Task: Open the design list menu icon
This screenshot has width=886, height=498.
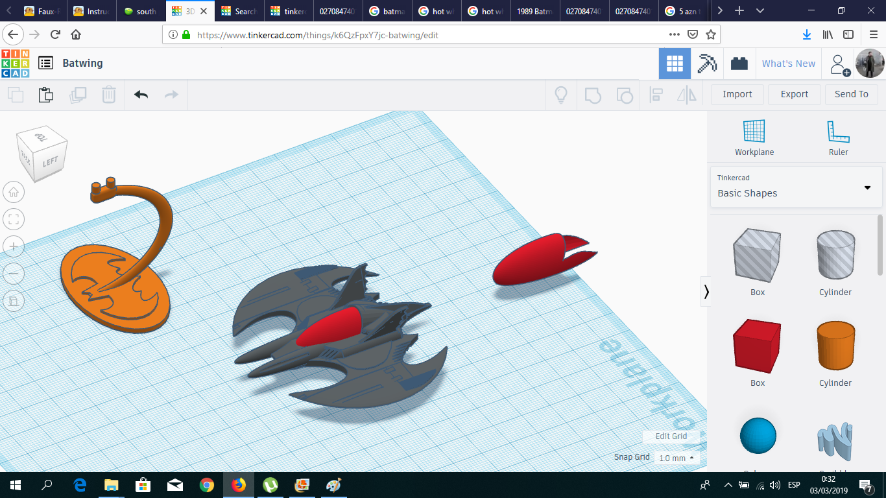Action: tap(45, 63)
